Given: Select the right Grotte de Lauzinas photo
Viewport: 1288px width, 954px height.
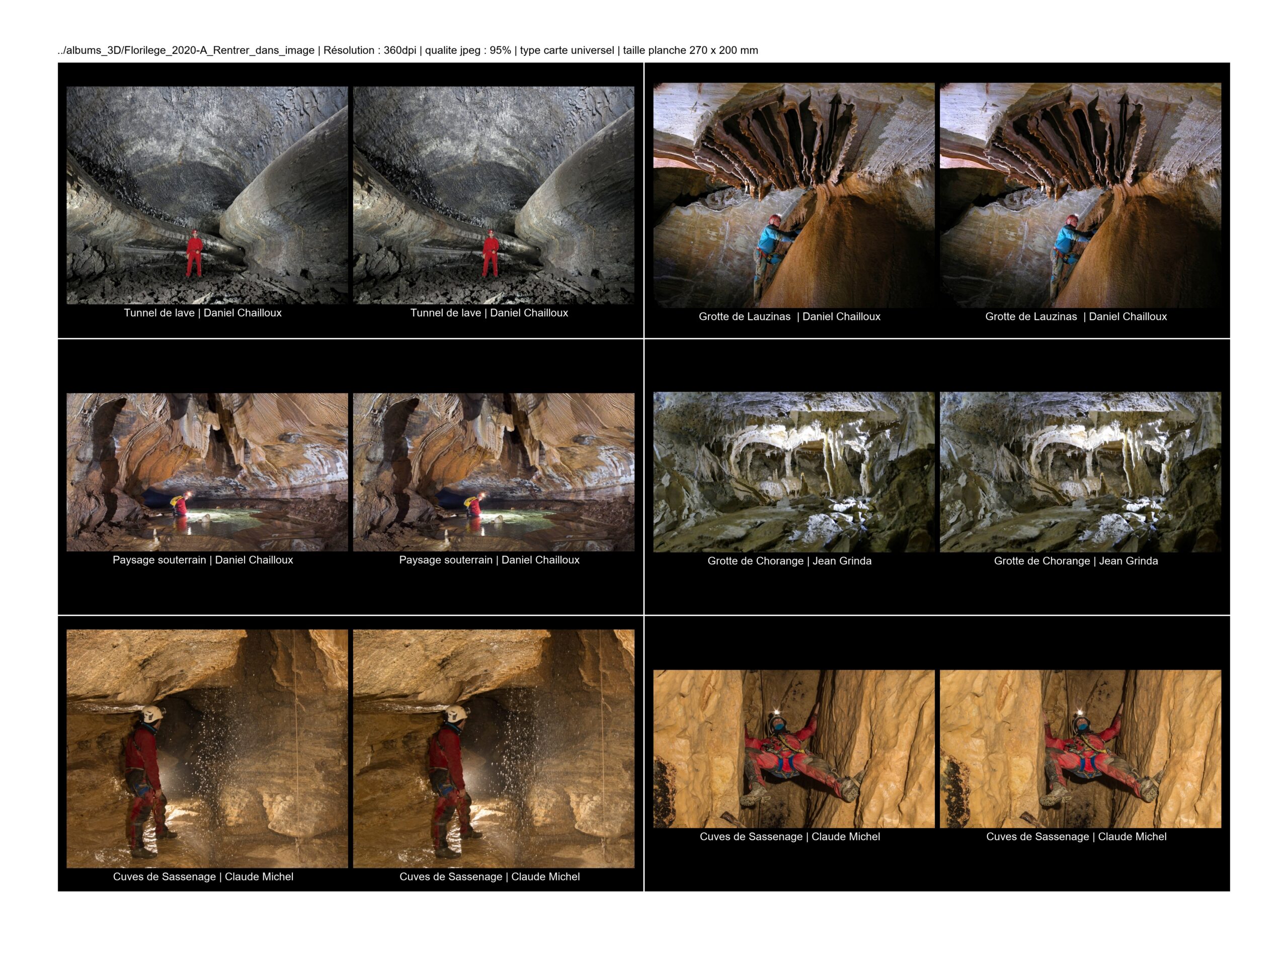Looking at the screenshot, I should pyautogui.click(x=1080, y=195).
